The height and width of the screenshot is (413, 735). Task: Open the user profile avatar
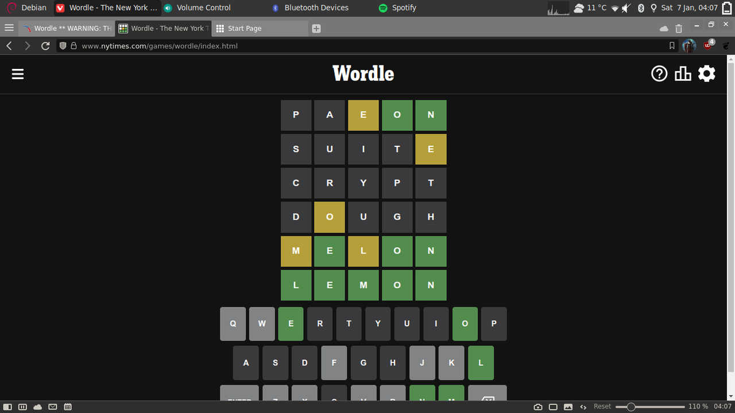[x=689, y=46]
